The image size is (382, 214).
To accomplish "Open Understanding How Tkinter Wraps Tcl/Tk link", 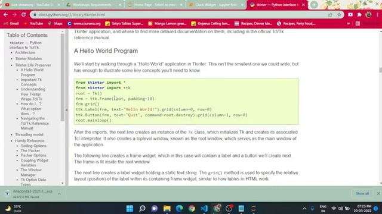I will point(33,94).
